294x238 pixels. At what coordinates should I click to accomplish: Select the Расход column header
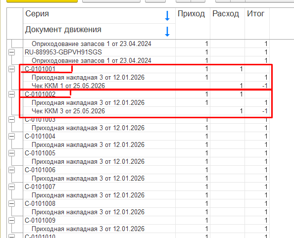click(226, 14)
